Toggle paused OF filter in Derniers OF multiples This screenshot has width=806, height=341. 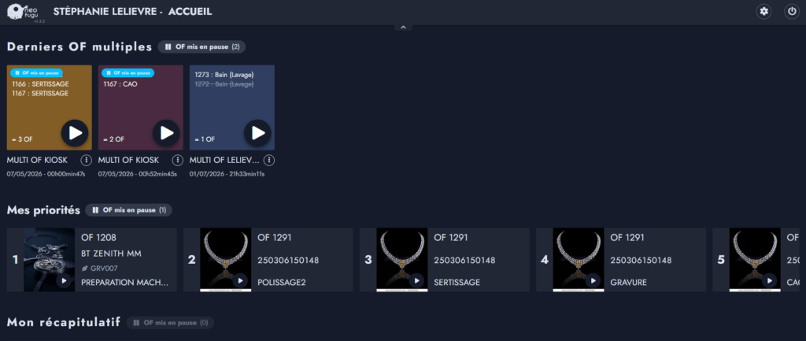[202, 46]
